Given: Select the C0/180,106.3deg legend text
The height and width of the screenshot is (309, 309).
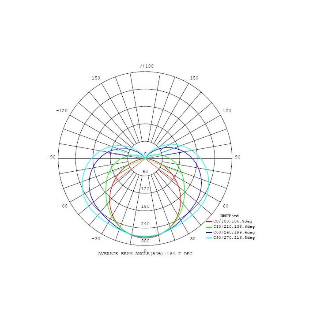Looking at the screenshot, I should (x=233, y=221).
